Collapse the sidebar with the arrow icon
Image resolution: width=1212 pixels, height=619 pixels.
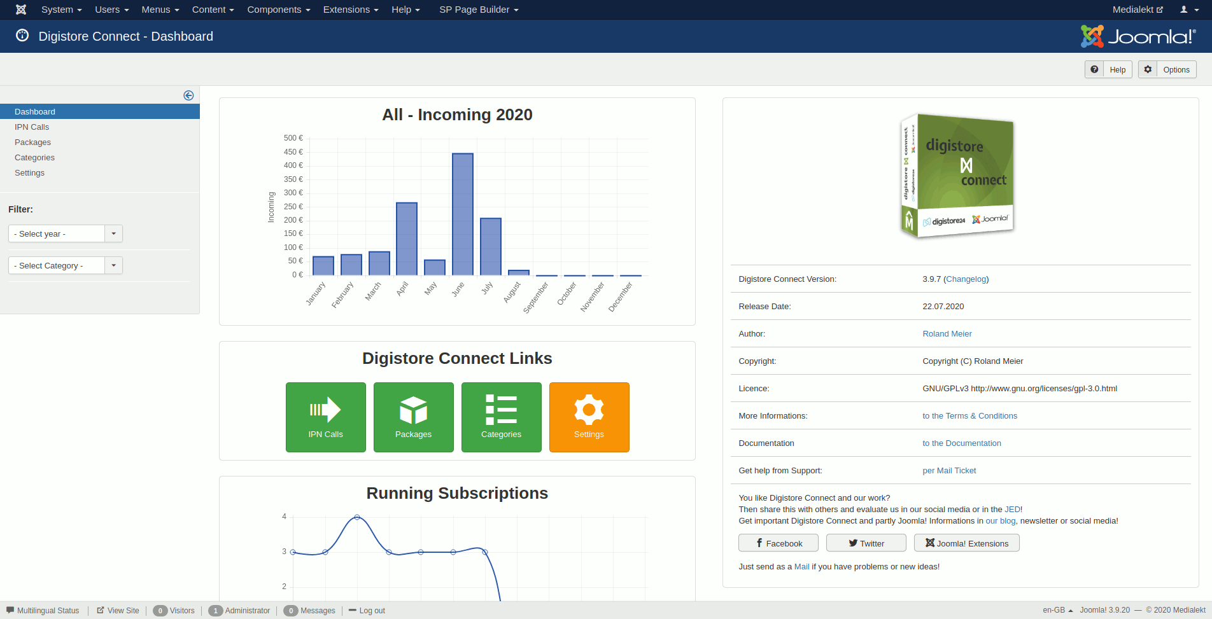pos(188,95)
